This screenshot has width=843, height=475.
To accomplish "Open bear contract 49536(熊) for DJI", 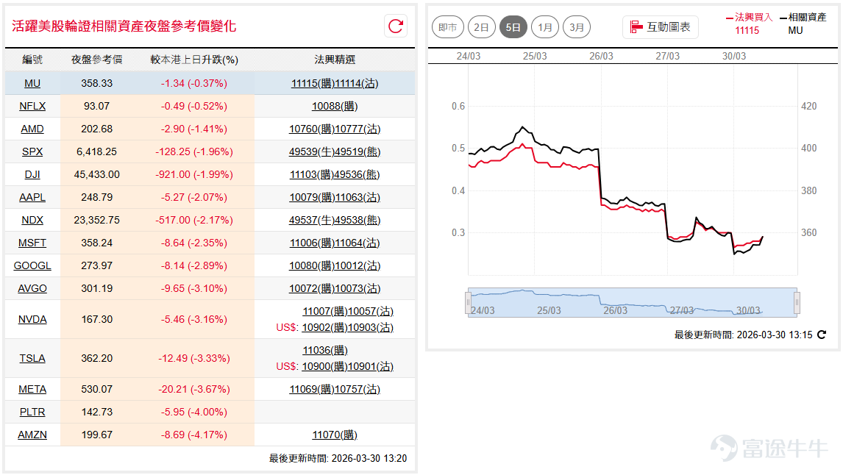I will pos(358,175).
